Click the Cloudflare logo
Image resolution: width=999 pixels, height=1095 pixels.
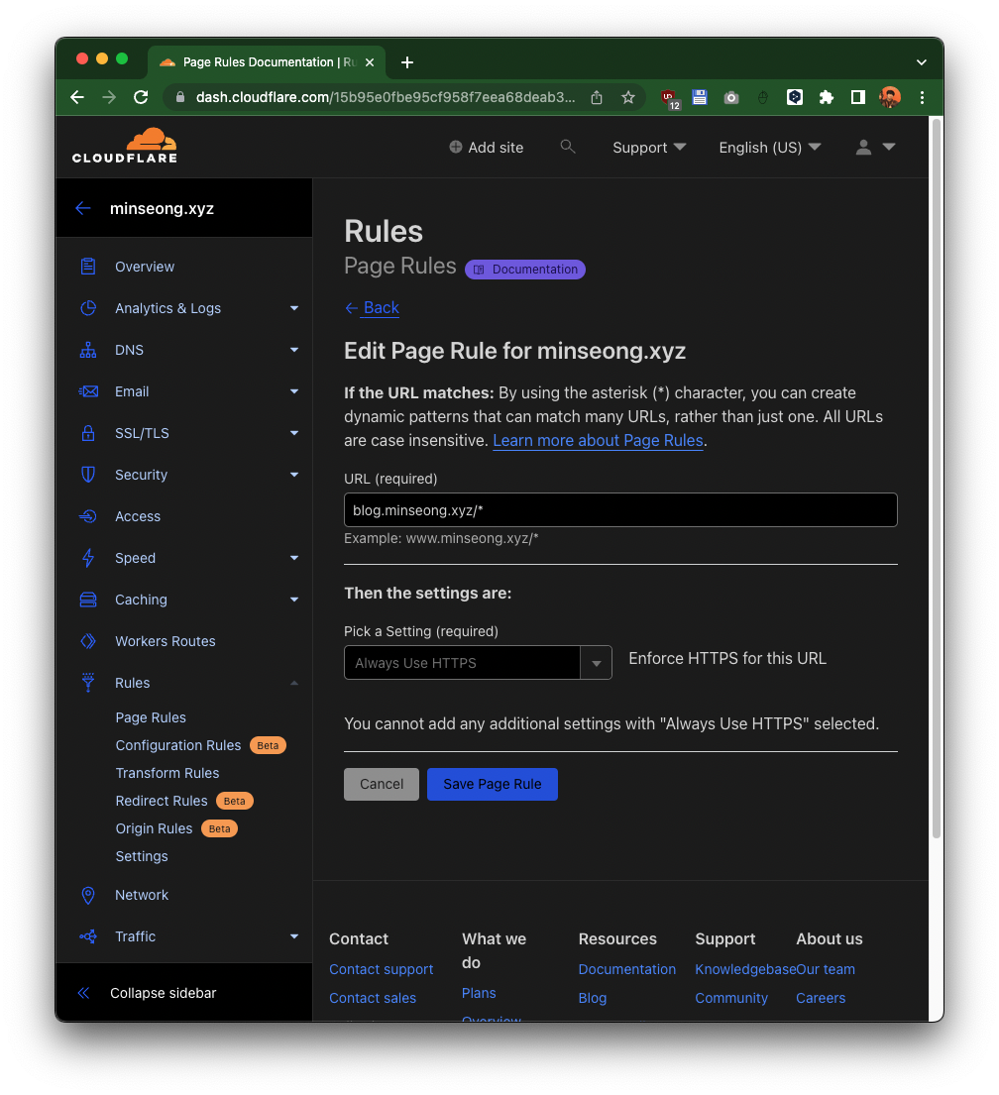pos(124,146)
